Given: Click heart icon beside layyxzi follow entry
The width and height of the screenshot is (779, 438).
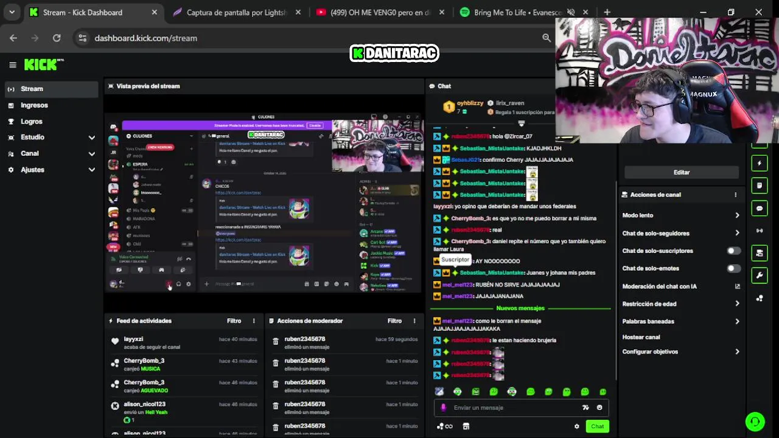Looking at the screenshot, I should coord(115,341).
